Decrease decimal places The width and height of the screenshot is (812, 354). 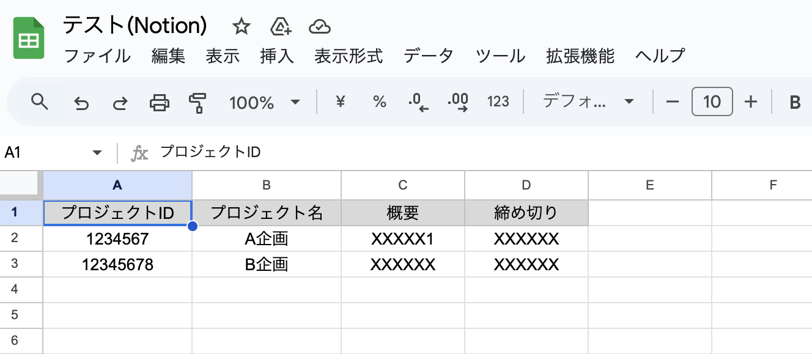tap(418, 102)
